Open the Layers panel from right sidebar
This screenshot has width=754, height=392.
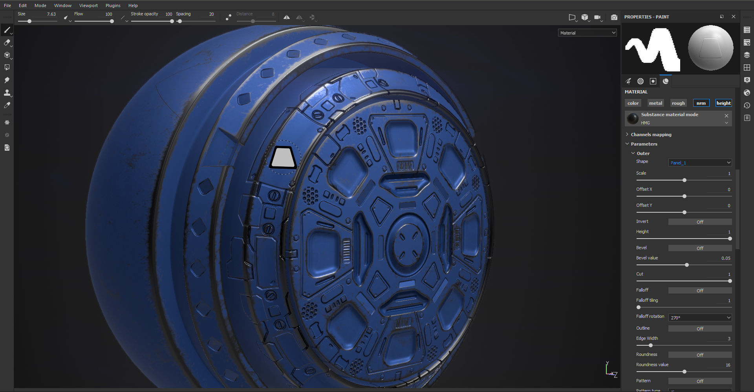[747, 55]
